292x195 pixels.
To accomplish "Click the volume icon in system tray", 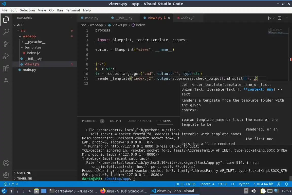I will (253, 191).
